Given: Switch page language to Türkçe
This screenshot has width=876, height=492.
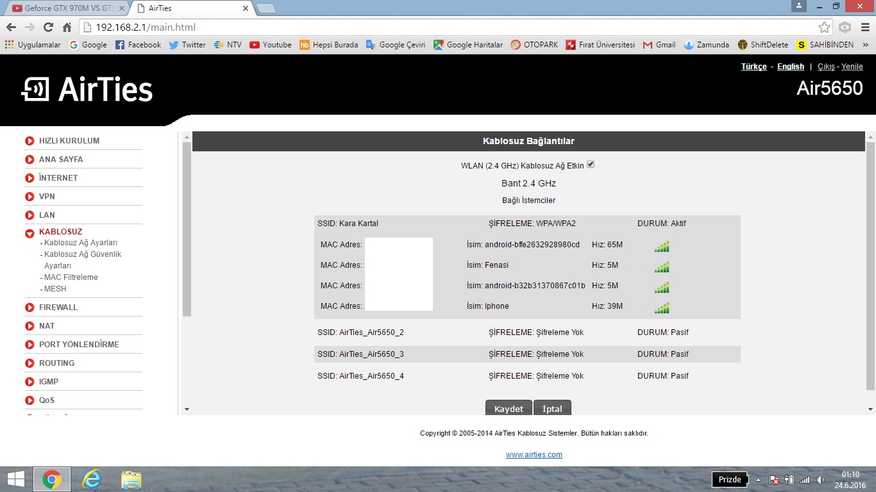Looking at the screenshot, I should [754, 67].
